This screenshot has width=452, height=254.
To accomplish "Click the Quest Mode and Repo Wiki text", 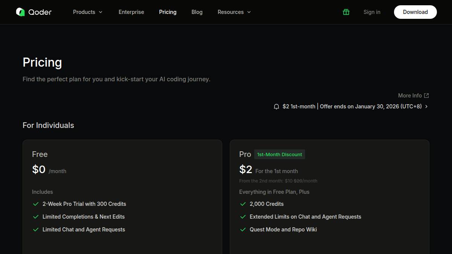I will [x=283, y=230].
